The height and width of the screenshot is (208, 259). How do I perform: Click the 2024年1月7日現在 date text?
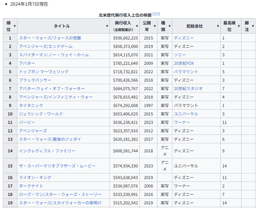point(29,4)
